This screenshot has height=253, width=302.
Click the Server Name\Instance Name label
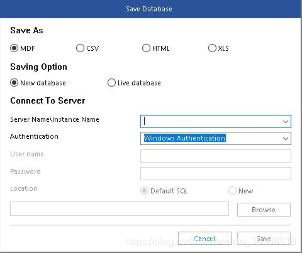(55, 119)
